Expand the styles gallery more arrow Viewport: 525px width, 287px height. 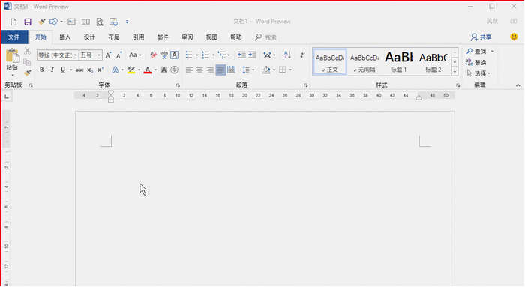[454, 71]
